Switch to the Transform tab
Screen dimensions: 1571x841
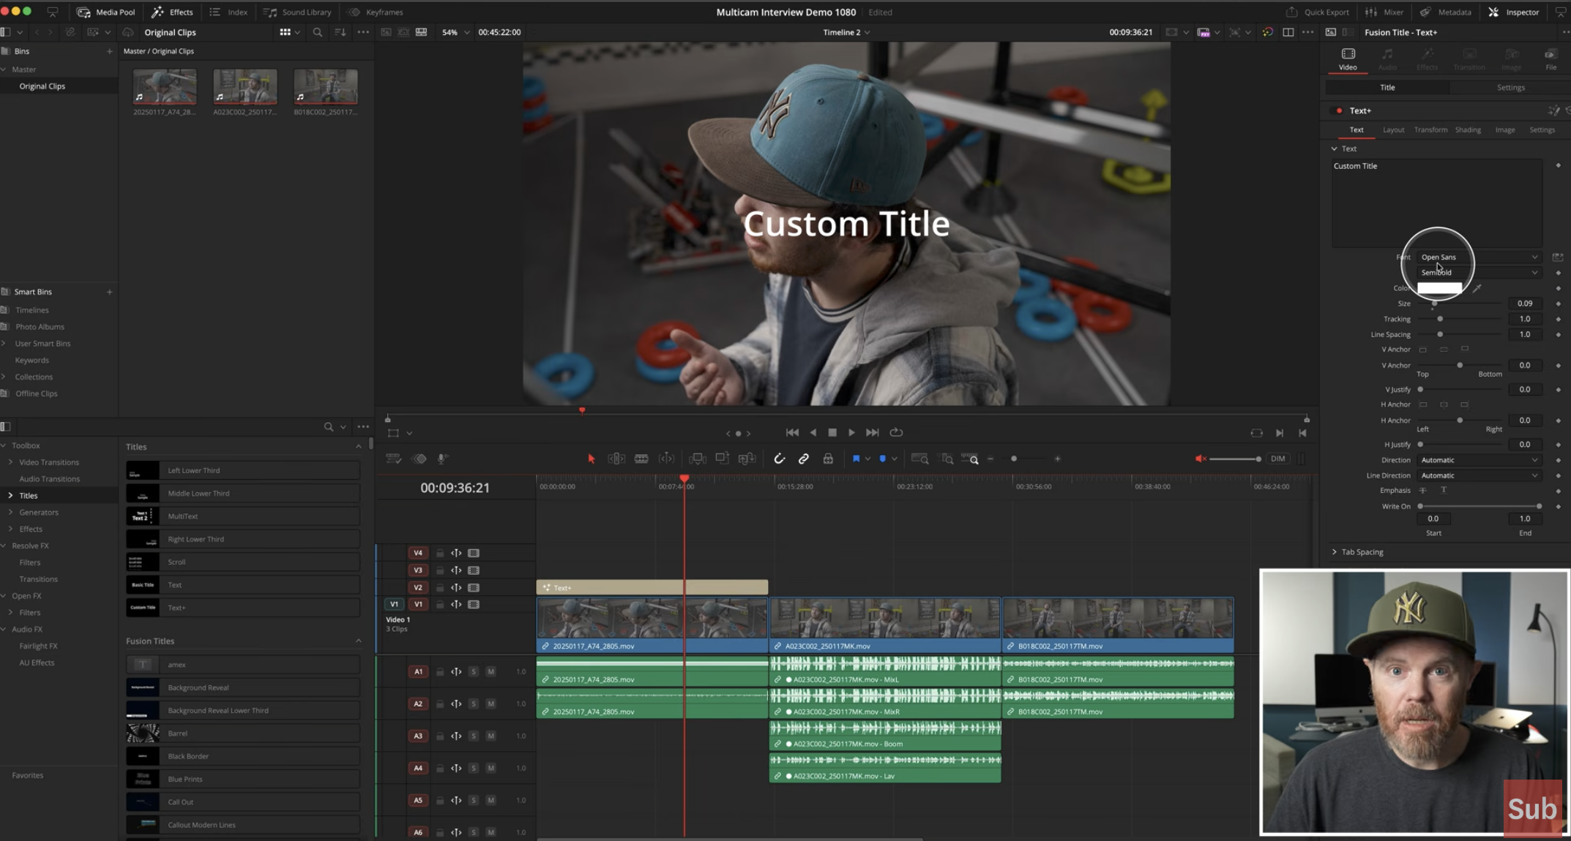(1430, 129)
